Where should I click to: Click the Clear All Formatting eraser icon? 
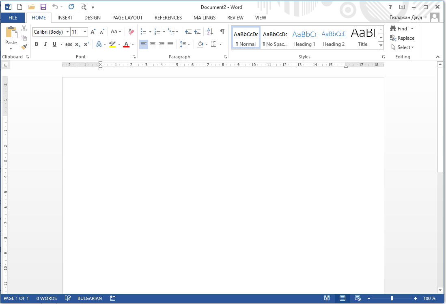pyautogui.click(x=131, y=32)
